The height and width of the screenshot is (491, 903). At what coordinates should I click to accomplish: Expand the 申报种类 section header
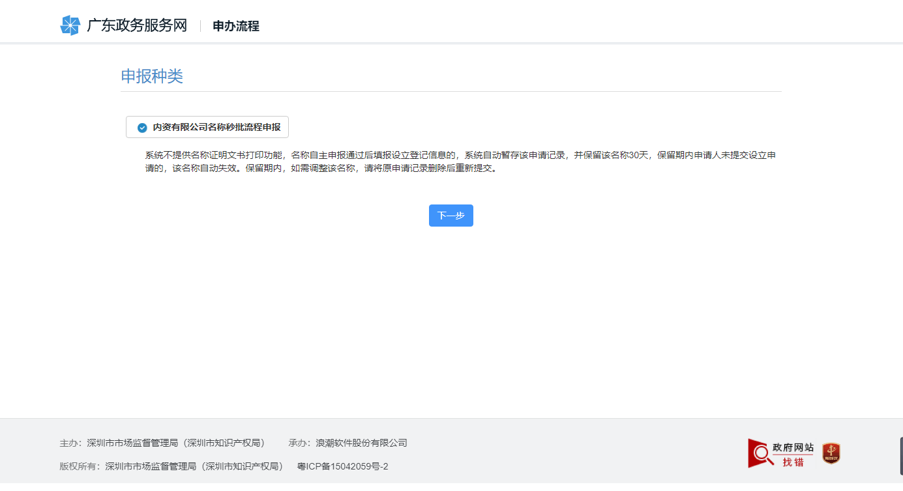click(x=152, y=76)
